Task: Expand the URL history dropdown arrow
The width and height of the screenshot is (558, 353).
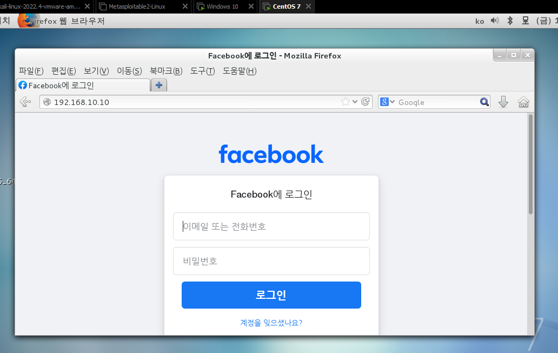Action: click(x=355, y=102)
